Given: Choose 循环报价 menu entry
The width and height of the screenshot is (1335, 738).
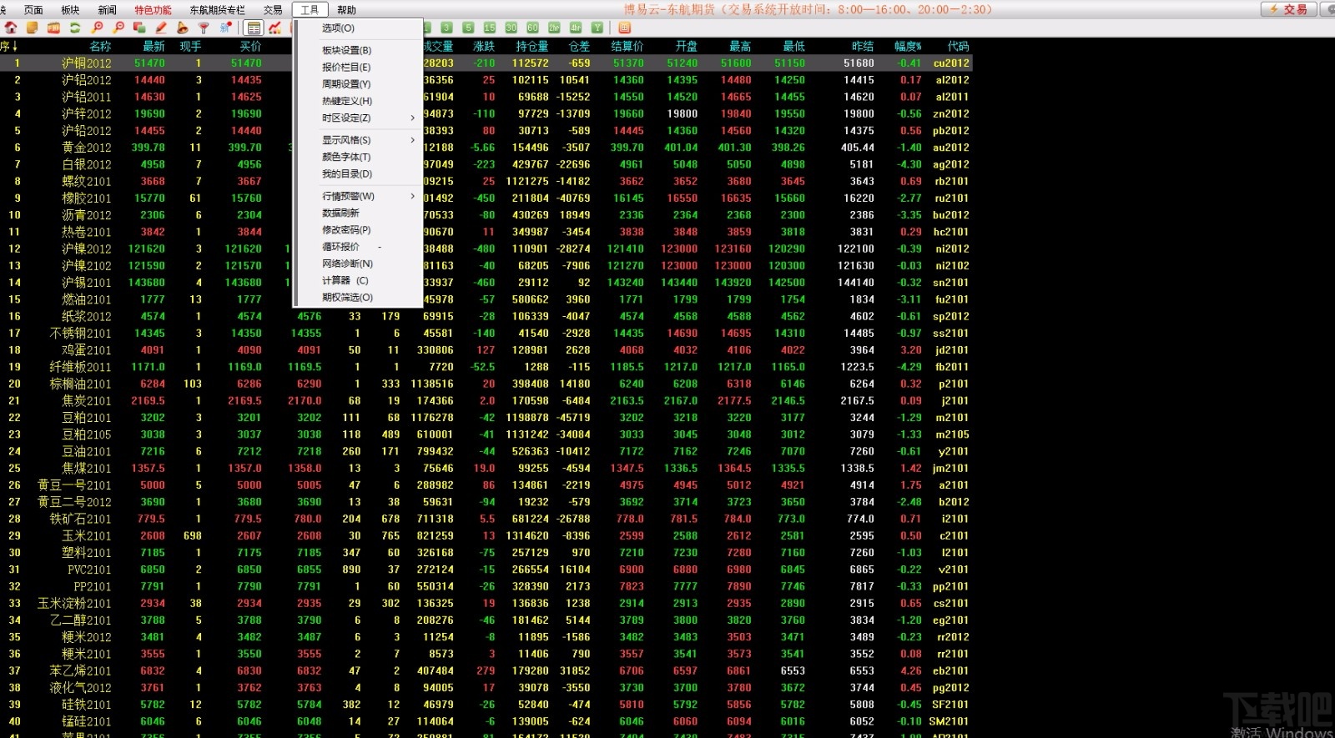Looking at the screenshot, I should 358,247.
